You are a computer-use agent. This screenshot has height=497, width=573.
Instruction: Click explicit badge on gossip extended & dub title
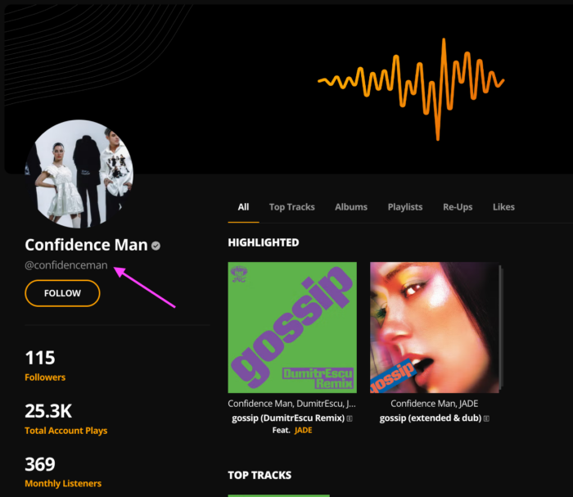pyautogui.click(x=486, y=418)
